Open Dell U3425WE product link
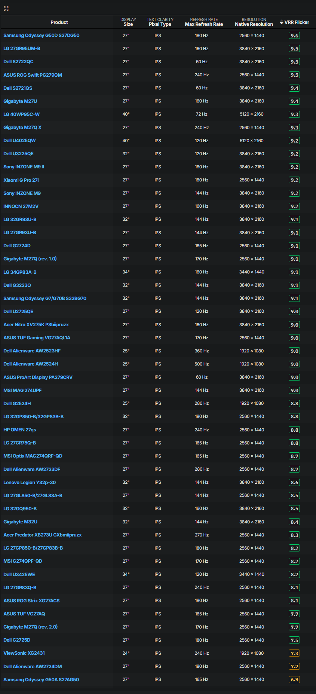 point(19,574)
